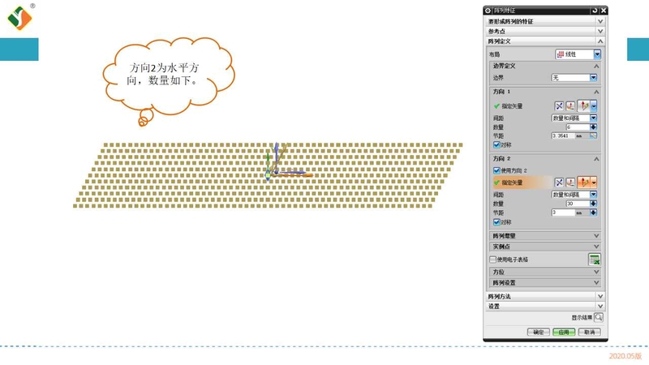
Task: Open the 布局 线性 dropdown
Action: [x=578, y=54]
